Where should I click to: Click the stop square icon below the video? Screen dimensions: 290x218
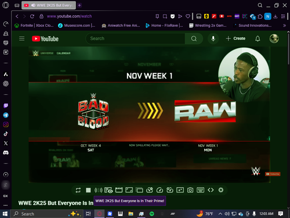tap(88, 190)
